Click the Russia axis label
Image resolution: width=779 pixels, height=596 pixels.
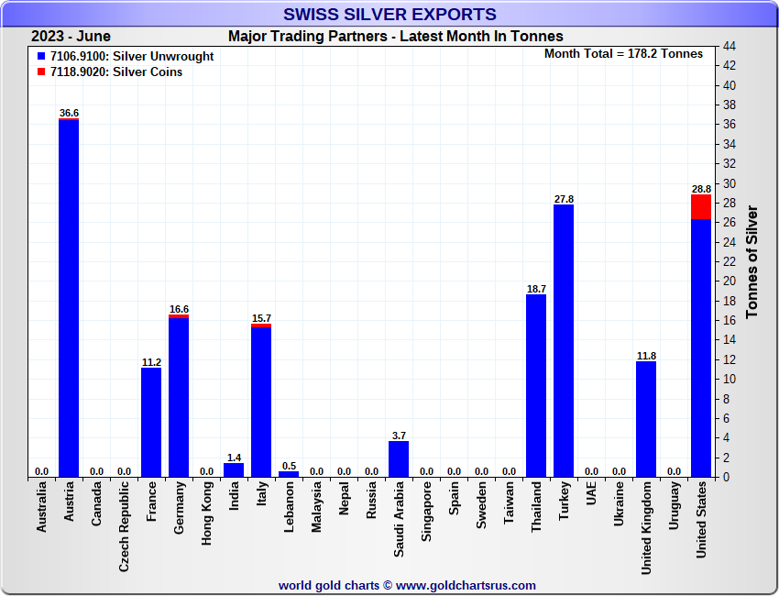pyautogui.click(x=371, y=500)
